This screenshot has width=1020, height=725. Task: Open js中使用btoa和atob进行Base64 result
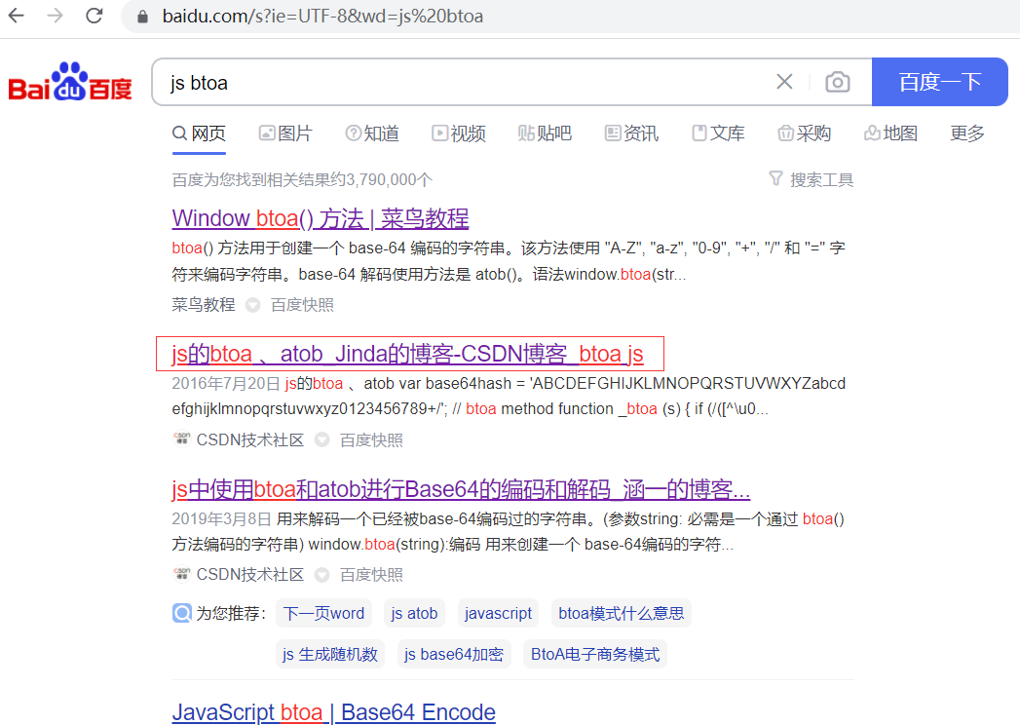click(x=461, y=489)
